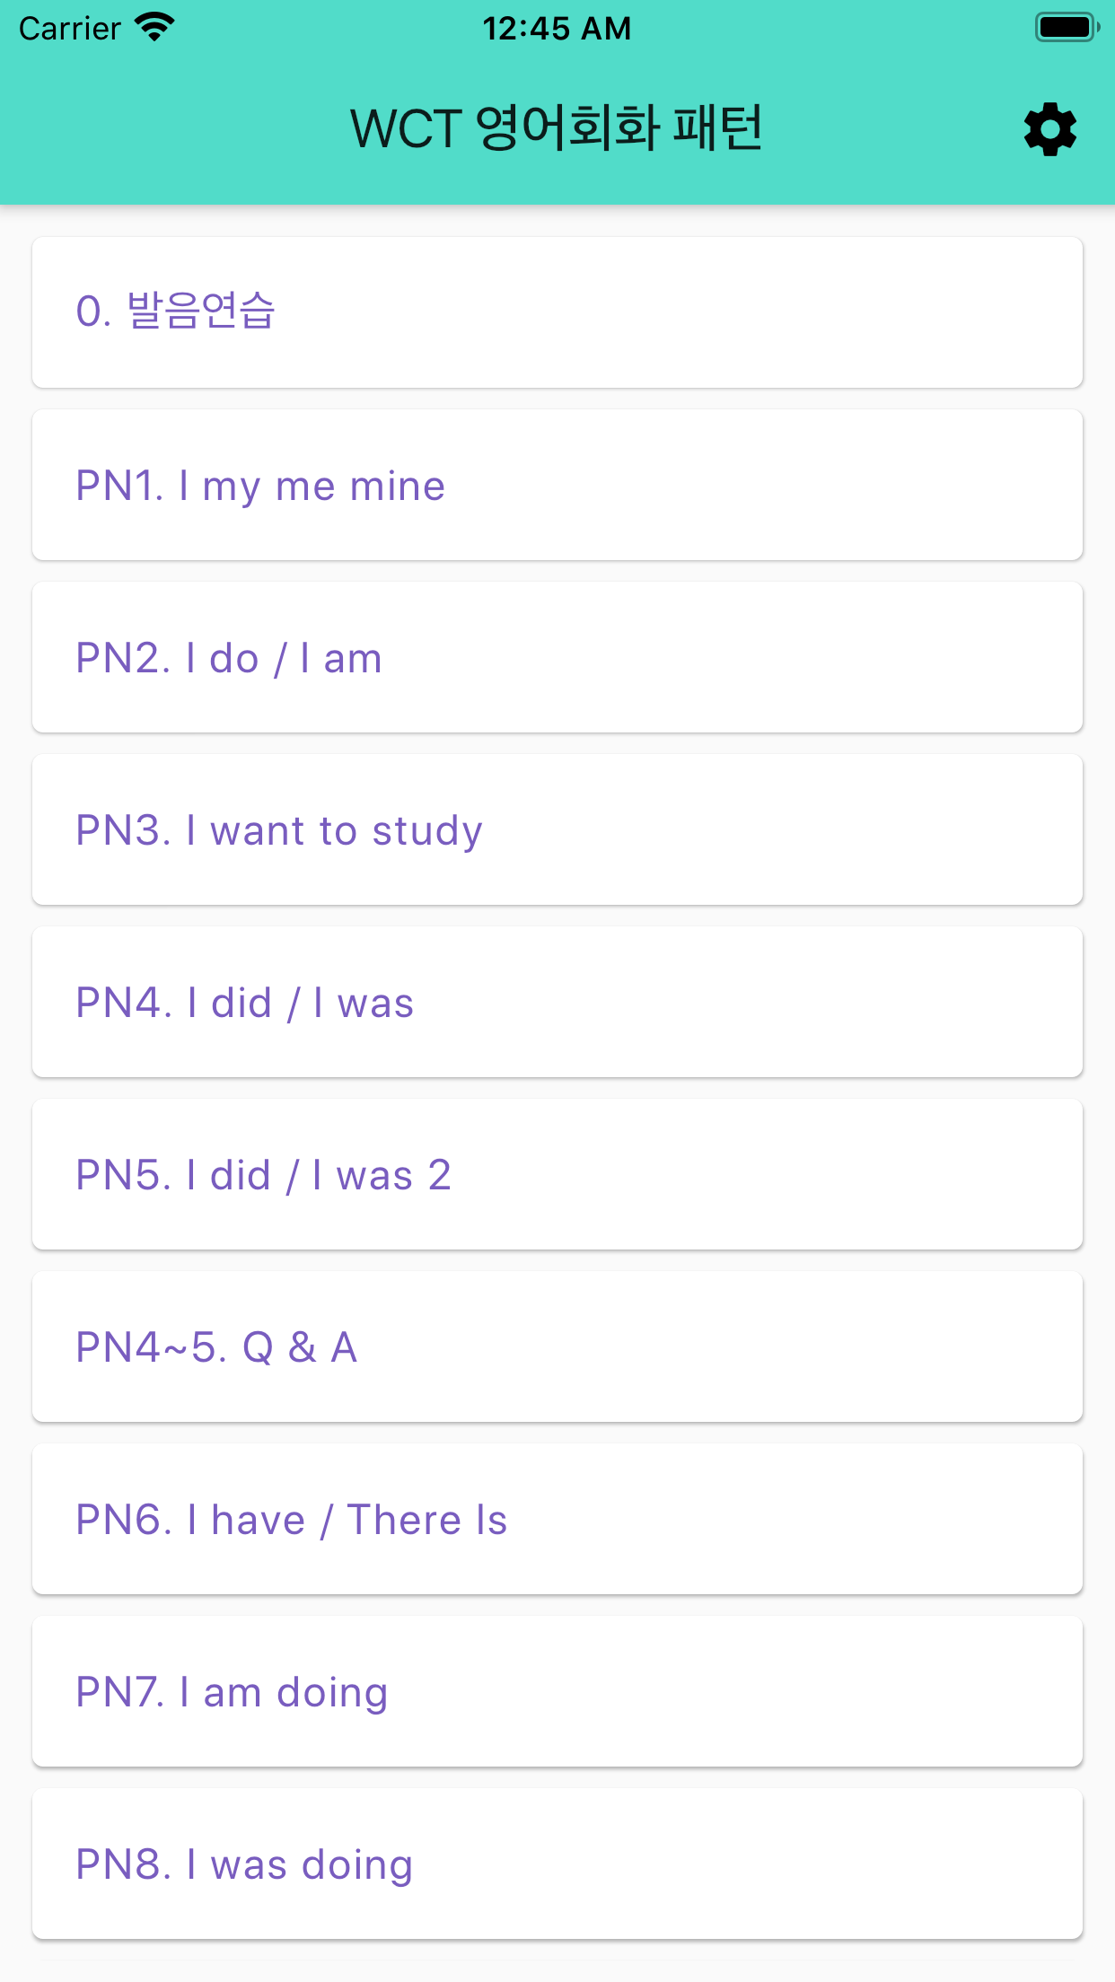Open PN7. I am doing
This screenshot has height=1982, width=1115.
point(557,1691)
